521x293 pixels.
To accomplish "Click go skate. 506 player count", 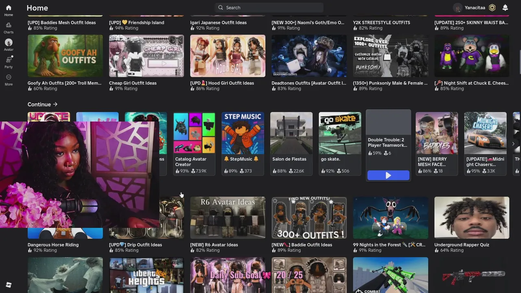I will tap(343, 171).
